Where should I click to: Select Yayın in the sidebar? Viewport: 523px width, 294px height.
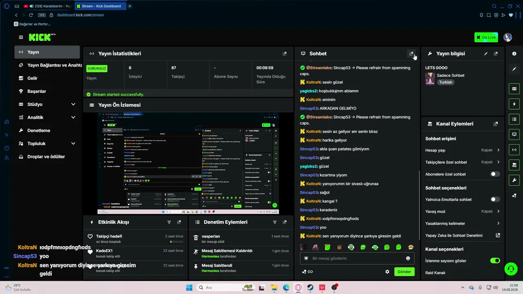coord(47,52)
